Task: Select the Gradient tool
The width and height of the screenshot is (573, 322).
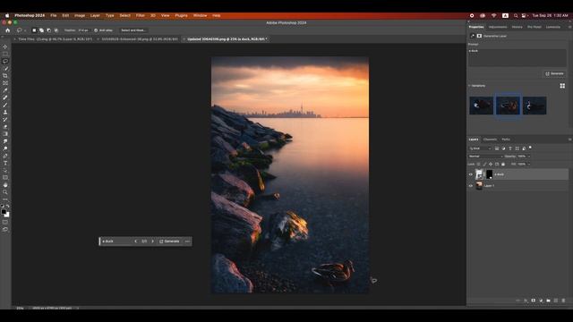Action: (5, 134)
